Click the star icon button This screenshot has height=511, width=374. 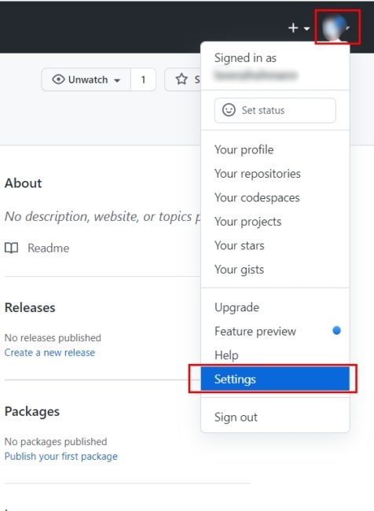coord(181,79)
